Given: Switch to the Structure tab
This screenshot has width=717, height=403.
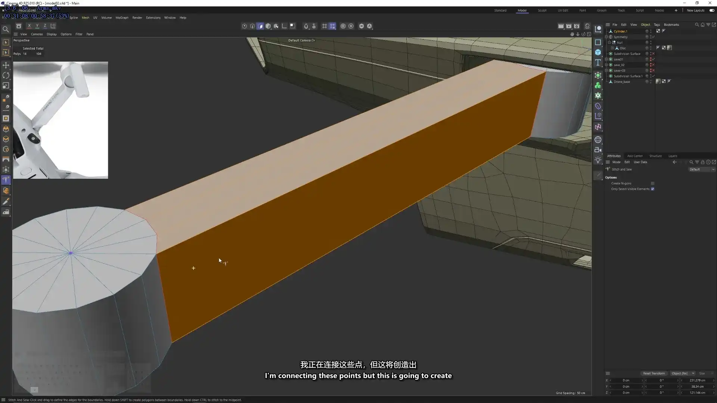Looking at the screenshot, I should [656, 156].
